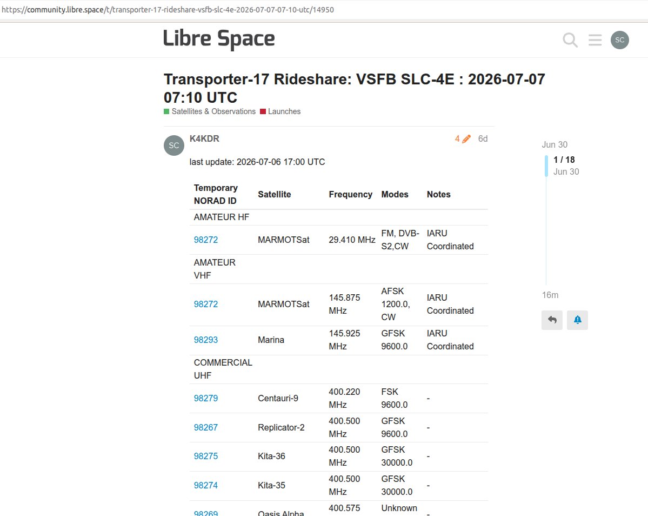Click the 145.925 MHz frequency cell
648x516 pixels.
pos(344,340)
